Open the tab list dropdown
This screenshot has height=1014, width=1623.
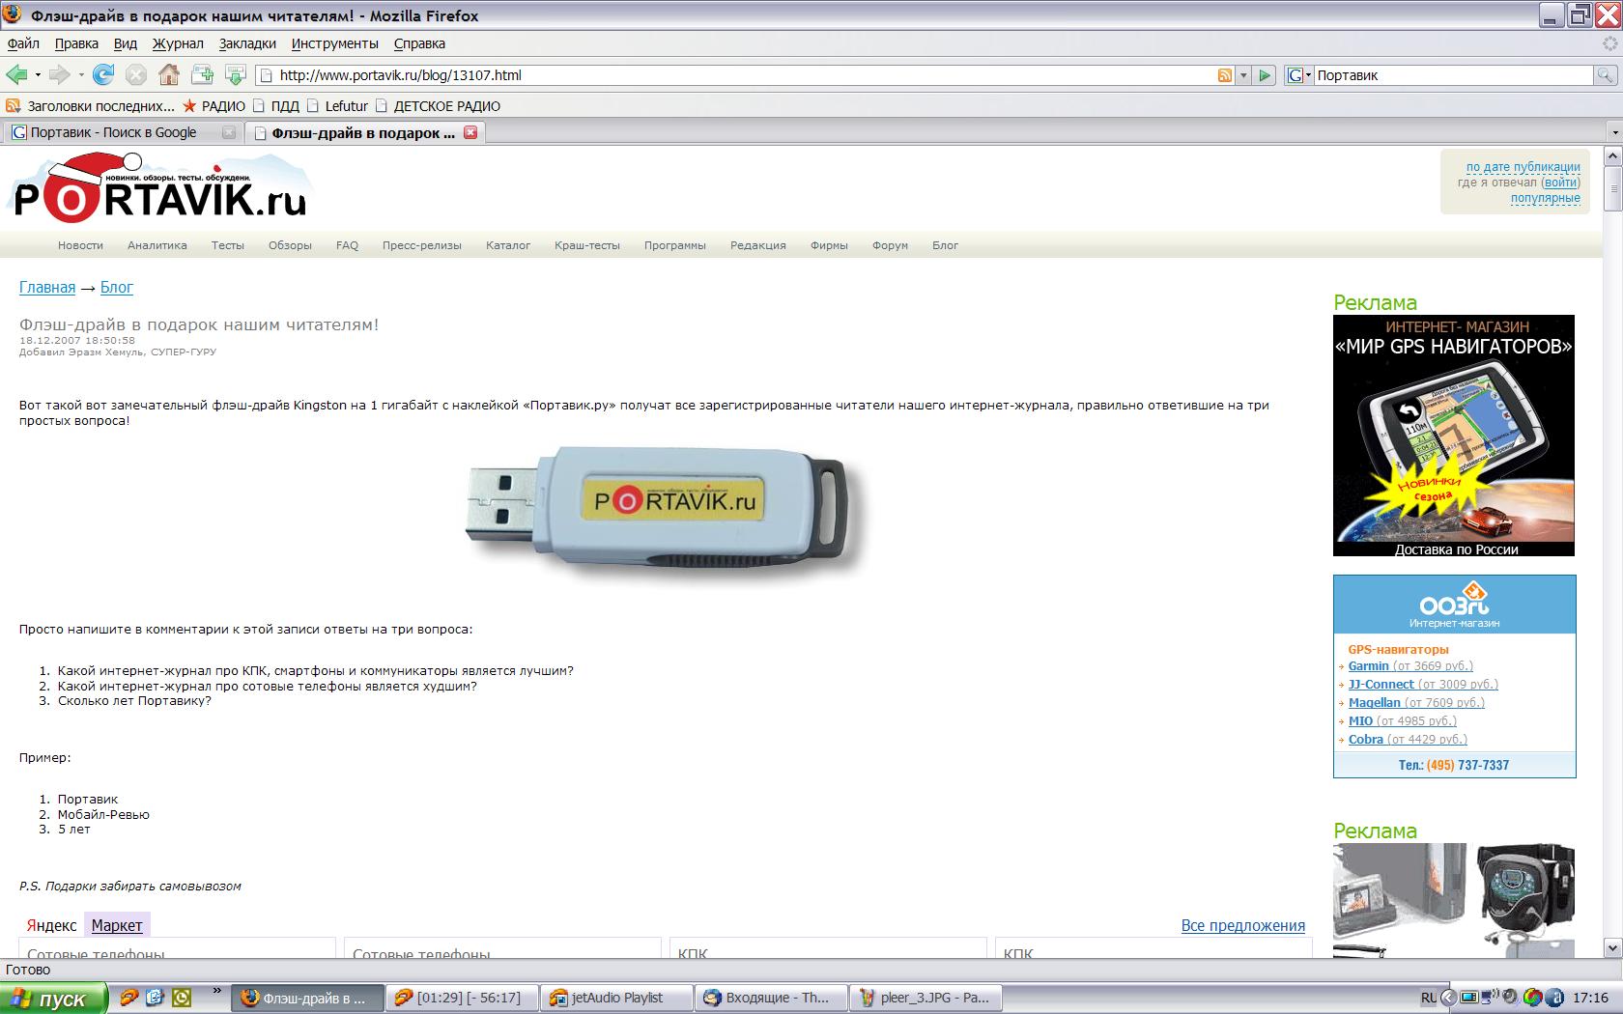pyautogui.click(x=1613, y=132)
